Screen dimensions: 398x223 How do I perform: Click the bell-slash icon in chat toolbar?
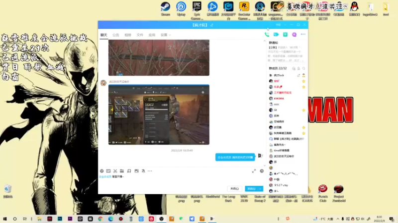point(143,171)
